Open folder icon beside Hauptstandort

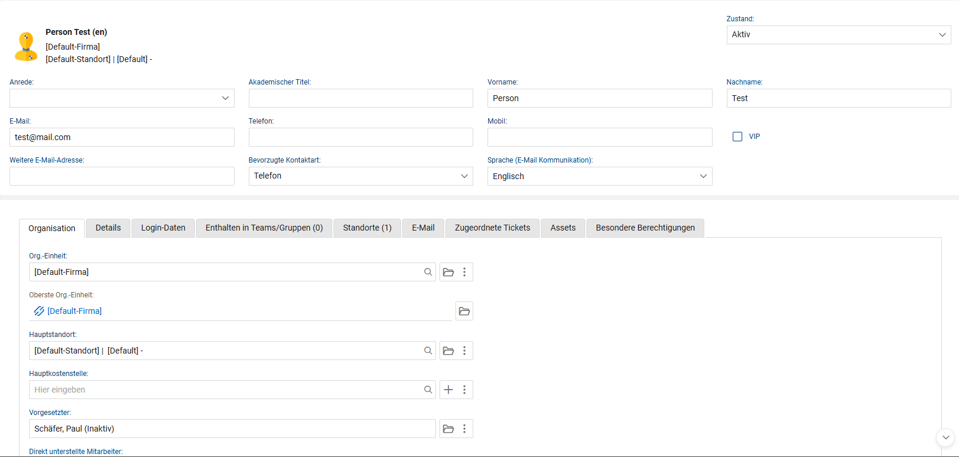(448, 351)
